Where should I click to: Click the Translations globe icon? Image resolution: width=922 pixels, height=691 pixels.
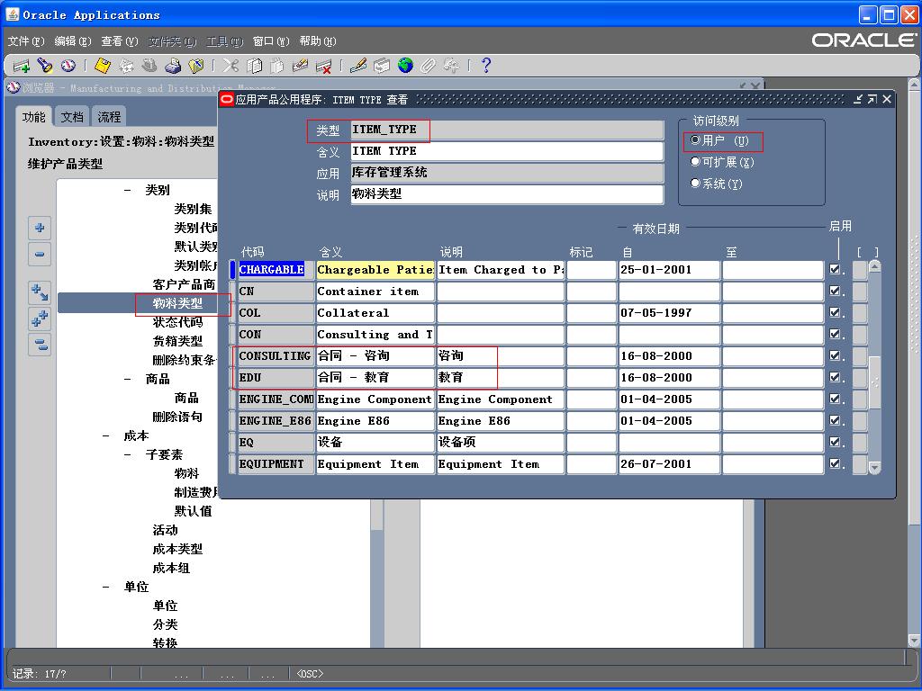click(x=405, y=66)
